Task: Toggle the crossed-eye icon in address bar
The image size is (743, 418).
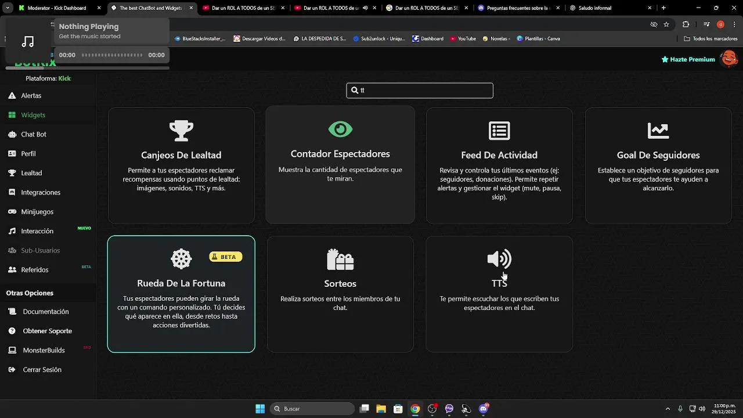Action: [x=654, y=24]
